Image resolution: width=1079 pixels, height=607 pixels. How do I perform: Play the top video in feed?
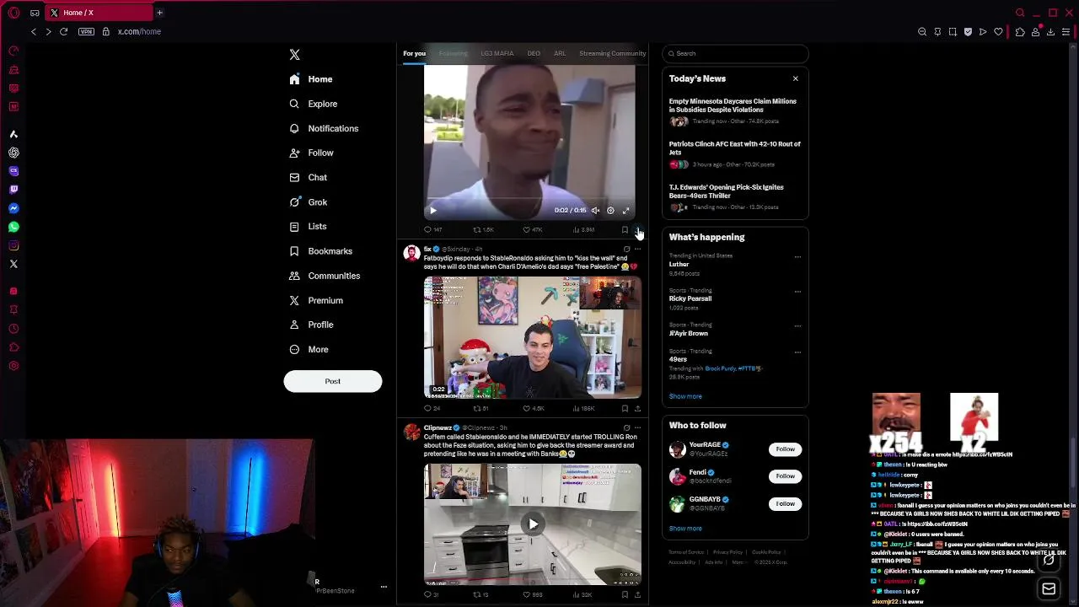(433, 211)
